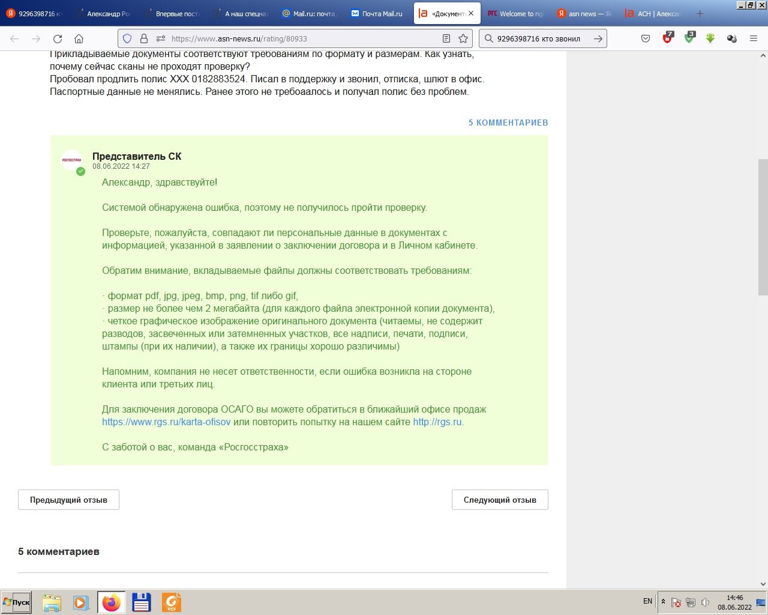Click the 5 КОММЕНТАРИЕВ link
The width and height of the screenshot is (768, 615).
pyautogui.click(x=508, y=123)
